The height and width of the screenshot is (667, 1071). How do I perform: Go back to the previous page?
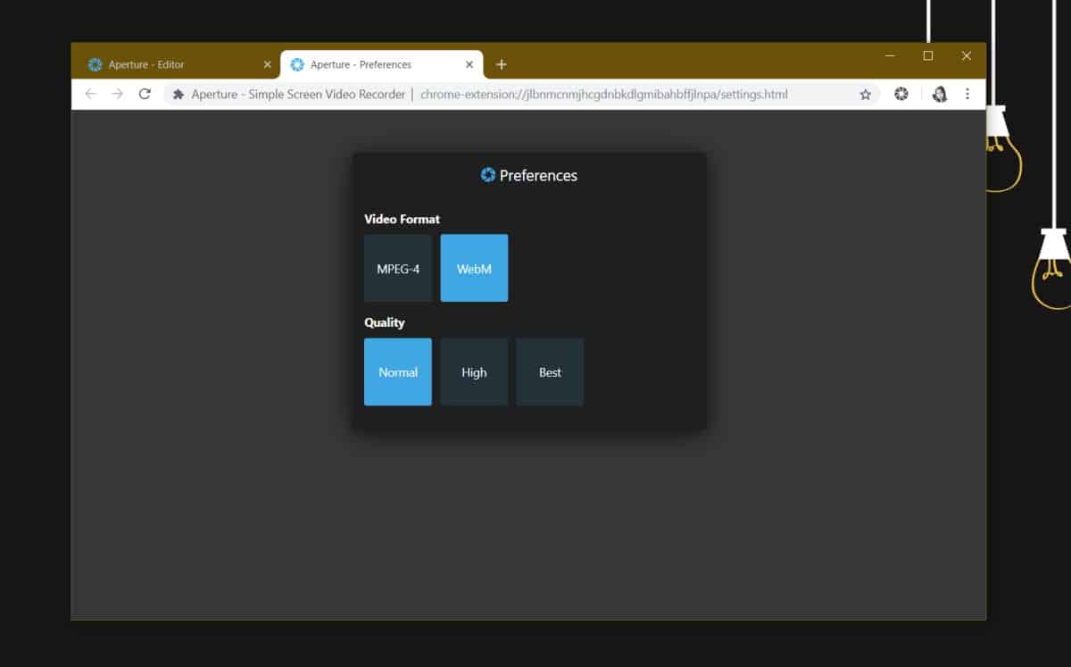point(91,94)
